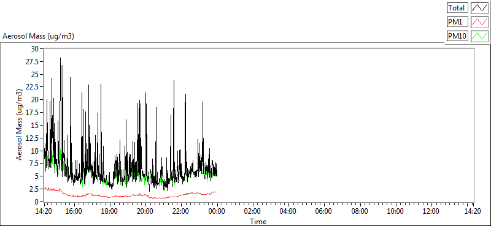The height and width of the screenshot is (226, 491).
Task: Select the PM1 legend label
Action: (457, 22)
